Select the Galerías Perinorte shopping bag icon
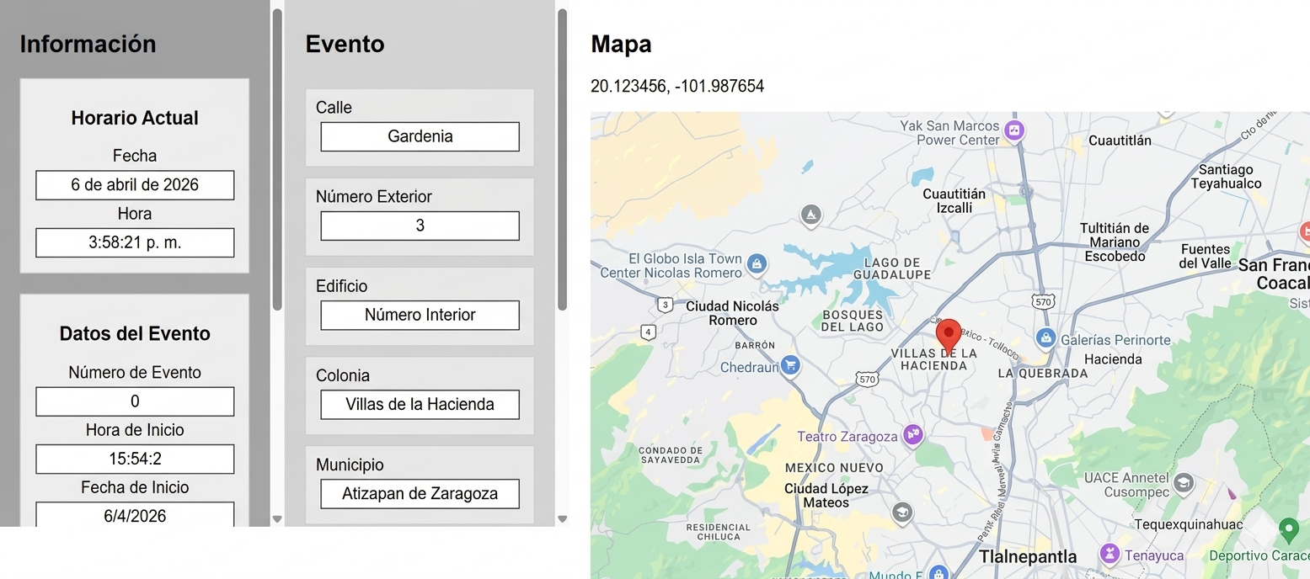 [1045, 339]
